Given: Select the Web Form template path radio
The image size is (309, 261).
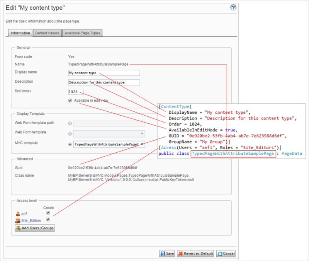Looking at the screenshot, I should pos(70,123).
